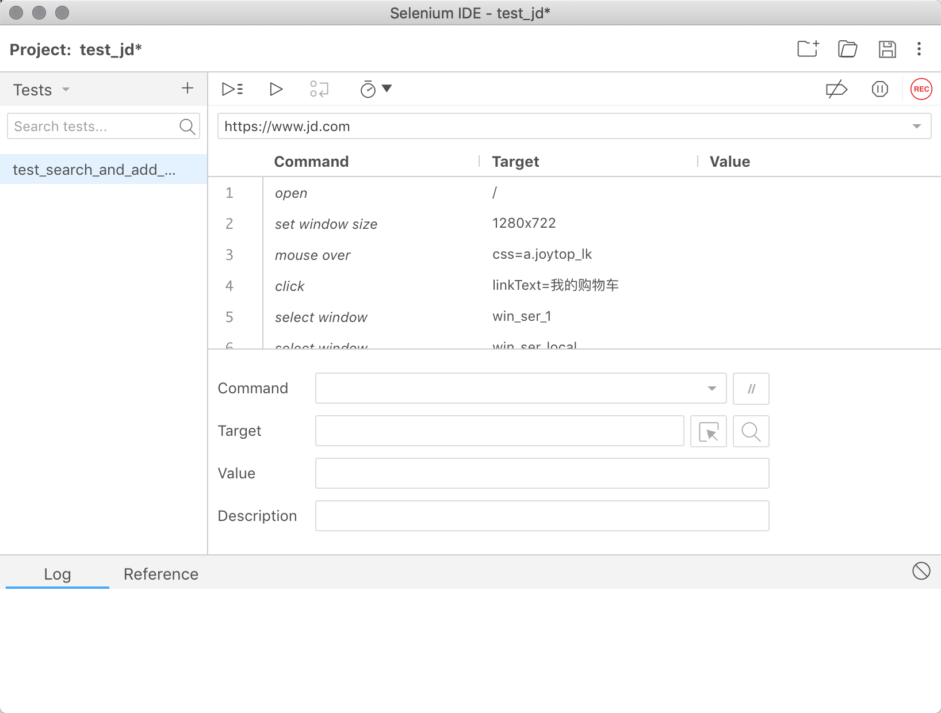
Task: Toggle disable breakpoints
Action: coord(836,89)
